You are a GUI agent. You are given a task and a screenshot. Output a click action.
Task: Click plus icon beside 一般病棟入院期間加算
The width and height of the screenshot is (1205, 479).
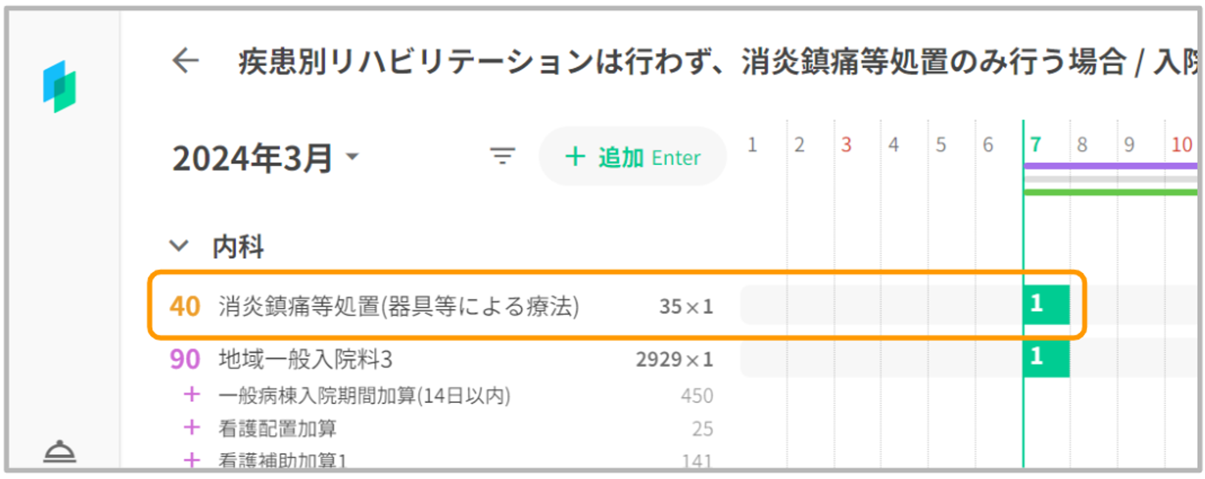pyautogui.click(x=192, y=395)
